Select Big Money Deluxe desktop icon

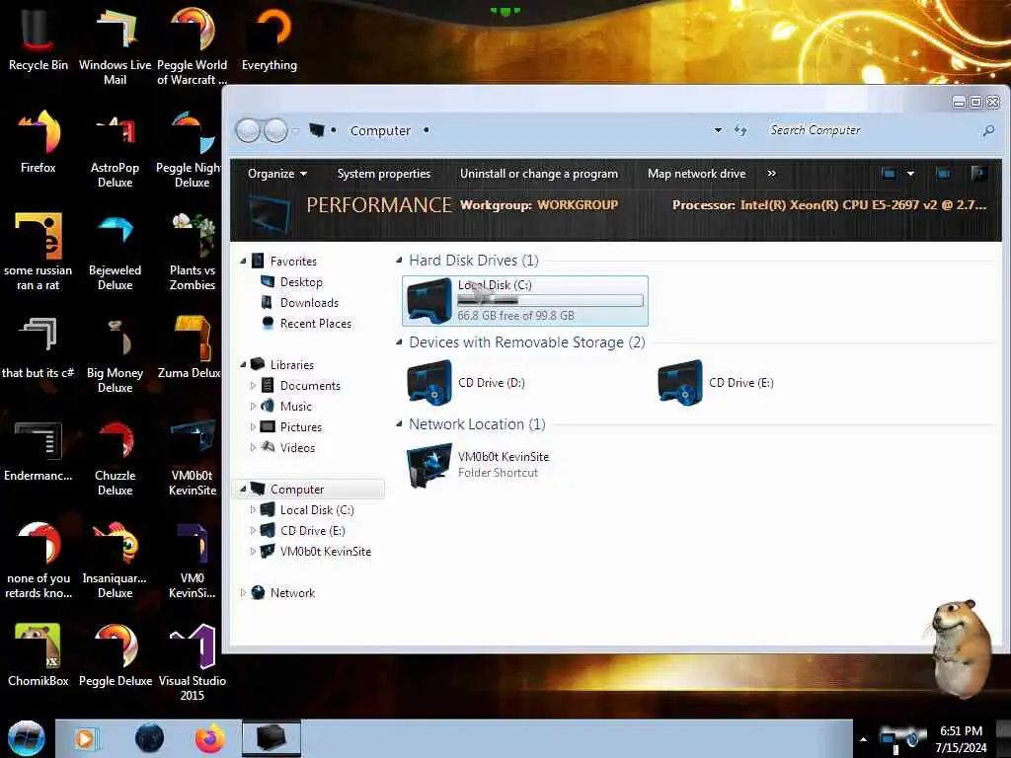[x=115, y=354]
